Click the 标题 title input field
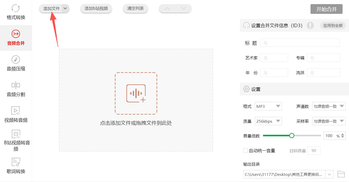Viewport: 349px width, 182px height. tap(300, 43)
